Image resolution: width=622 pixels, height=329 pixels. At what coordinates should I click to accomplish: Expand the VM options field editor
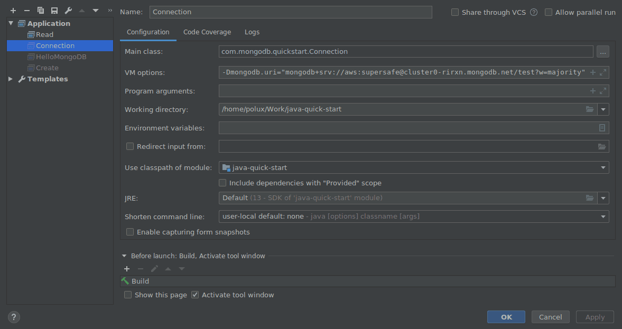click(603, 72)
